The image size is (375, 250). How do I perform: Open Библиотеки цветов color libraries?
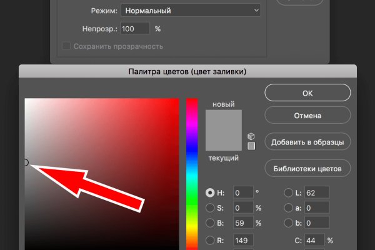307,168
